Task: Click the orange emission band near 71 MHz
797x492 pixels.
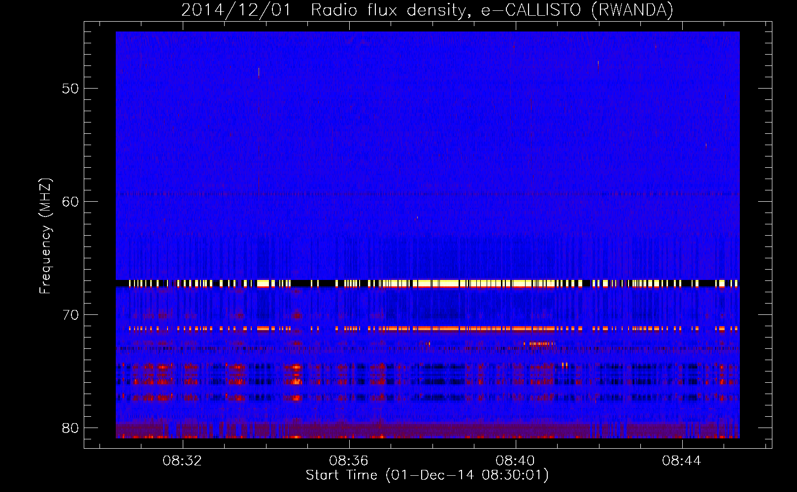Action: (x=428, y=328)
